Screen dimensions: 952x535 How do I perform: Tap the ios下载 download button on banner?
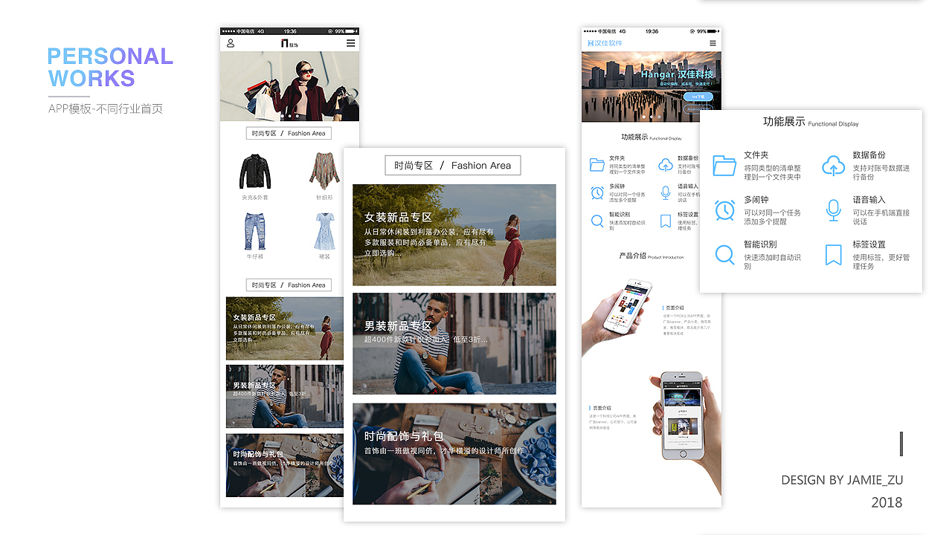pos(698,97)
